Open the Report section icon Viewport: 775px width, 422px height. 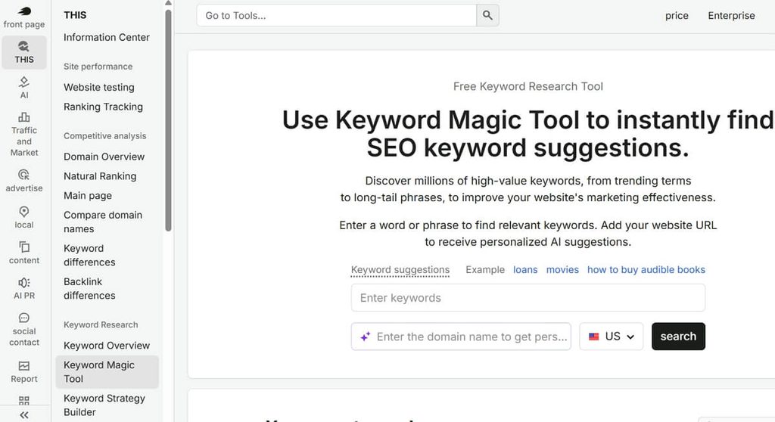(23, 366)
